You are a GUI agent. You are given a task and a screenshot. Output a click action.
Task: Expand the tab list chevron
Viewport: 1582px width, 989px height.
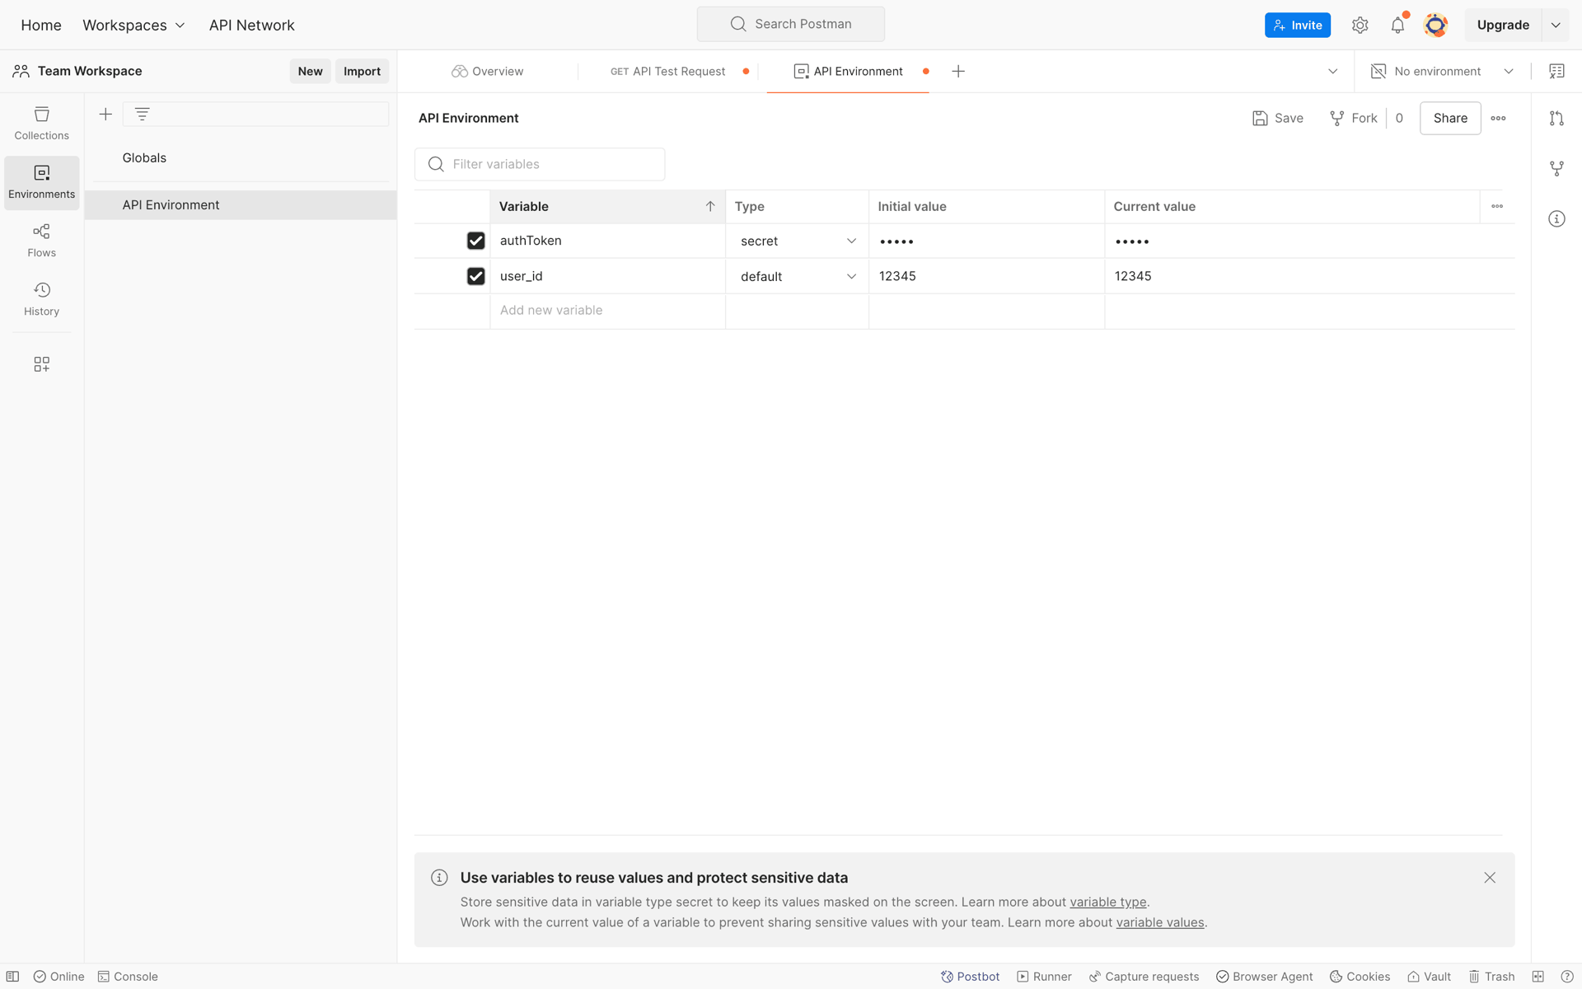coord(1332,71)
